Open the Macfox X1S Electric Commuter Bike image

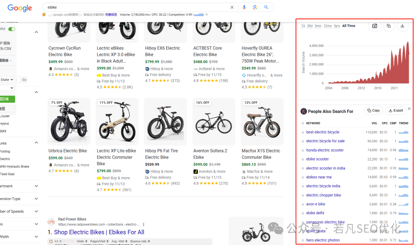click(x=262, y=122)
